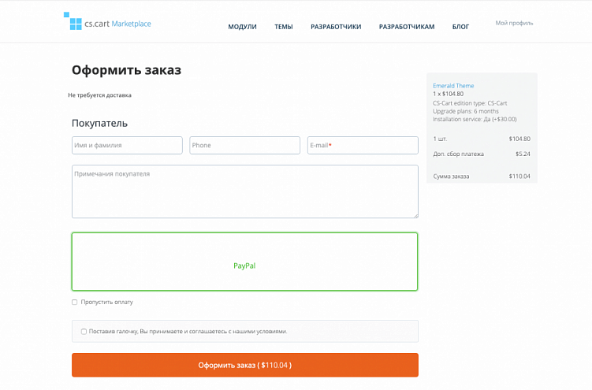Focus the Имя и фамилия field
Viewport: 592px width, 390px height.
(127, 145)
